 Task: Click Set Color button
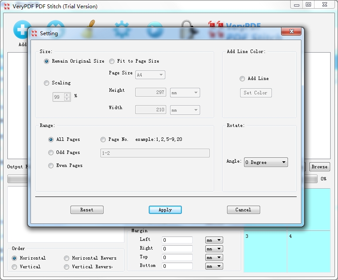pyautogui.click(x=256, y=93)
